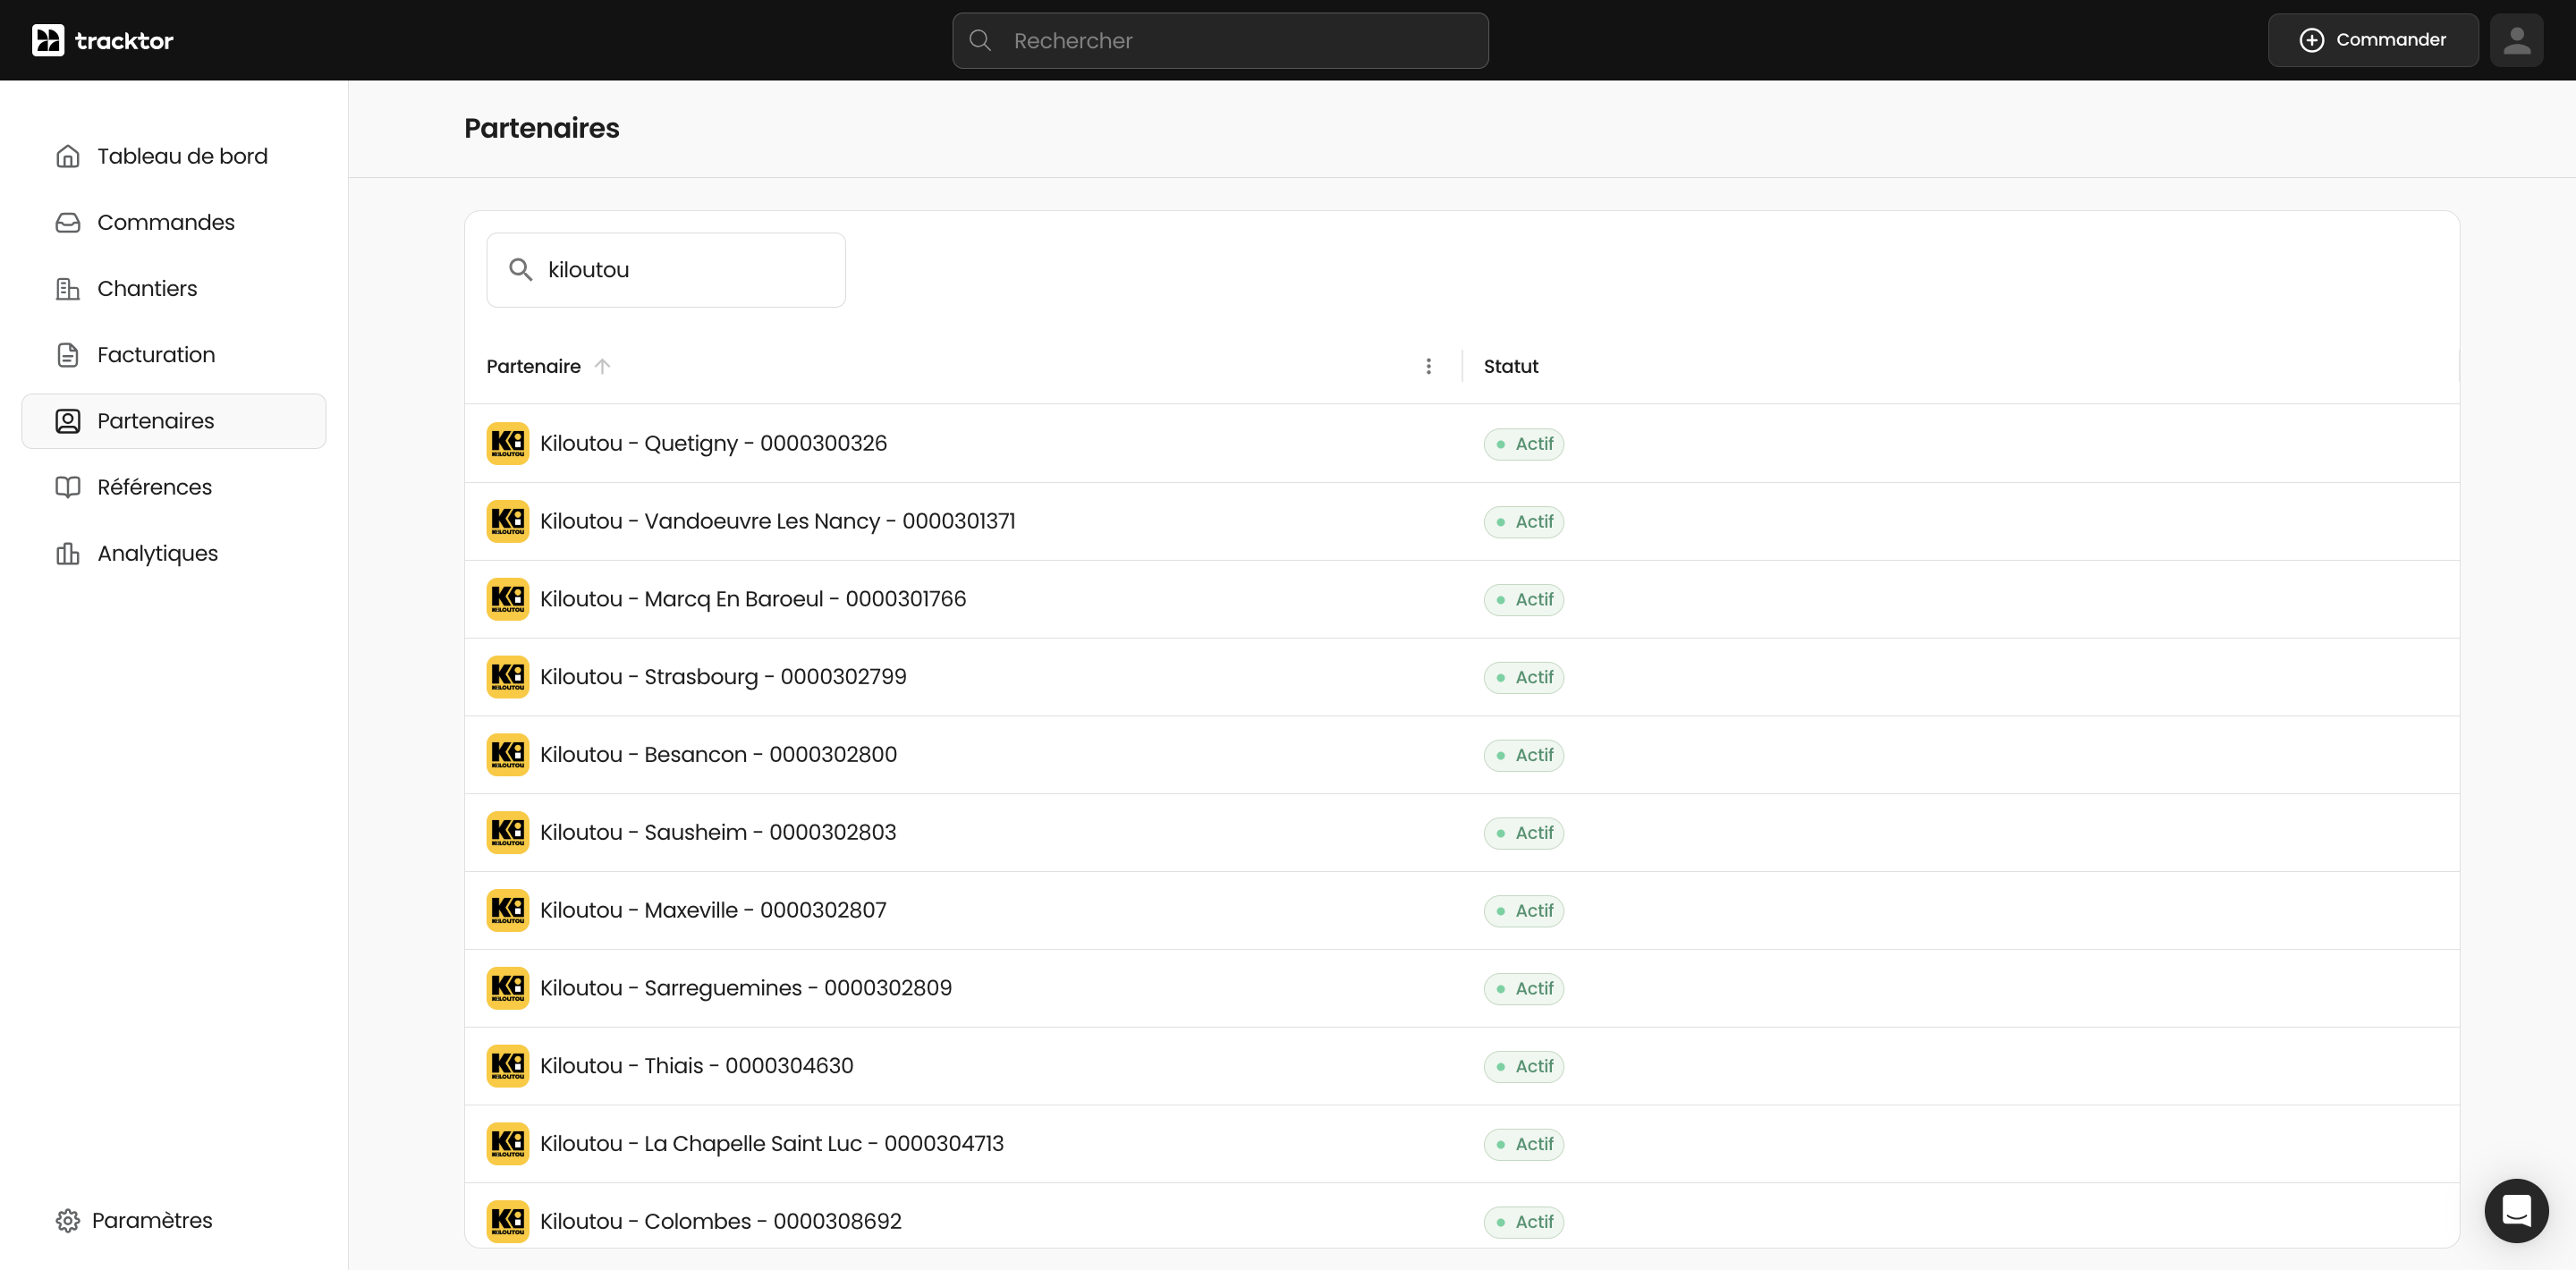Viewport: 2576px width, 1270px height.
Task: Open Partenaire column options menu
Action: 1428,366
